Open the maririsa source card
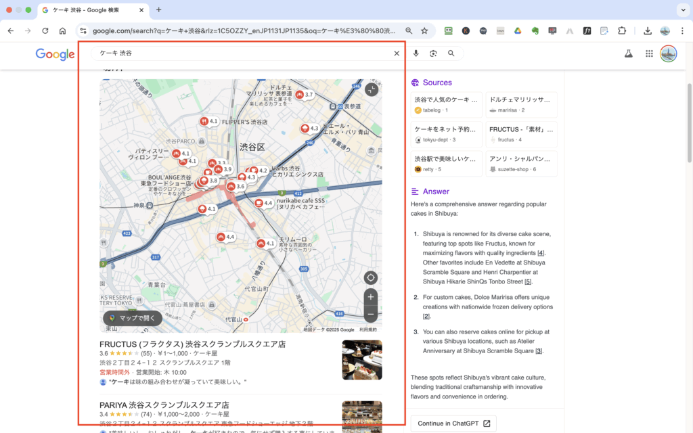Screen dimensions: 693x433 pyautogui.click(x=522, y=105)
